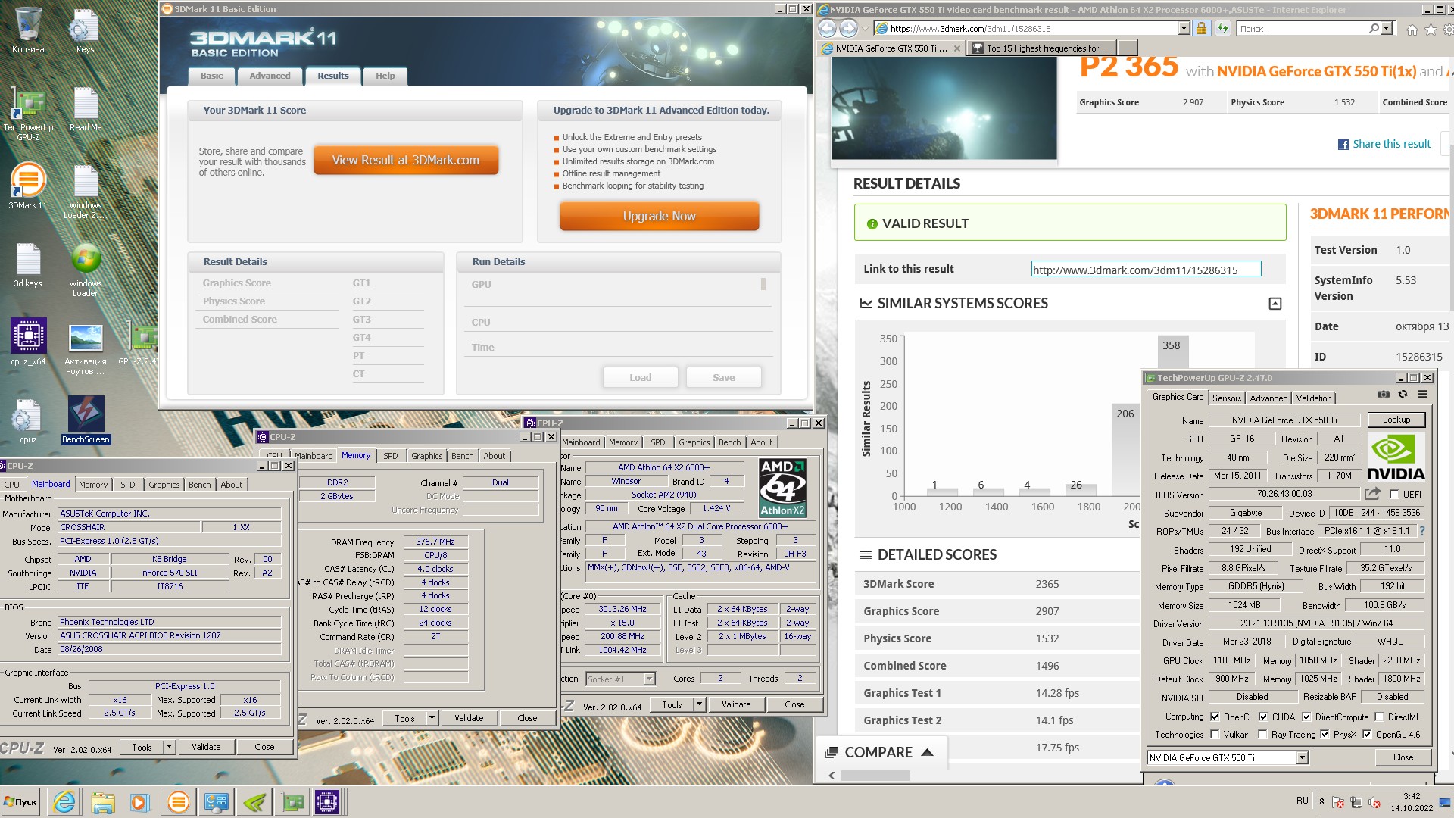Click IE search input field
This screenshot has height=818, width=1454.
tap(1301, 29)
